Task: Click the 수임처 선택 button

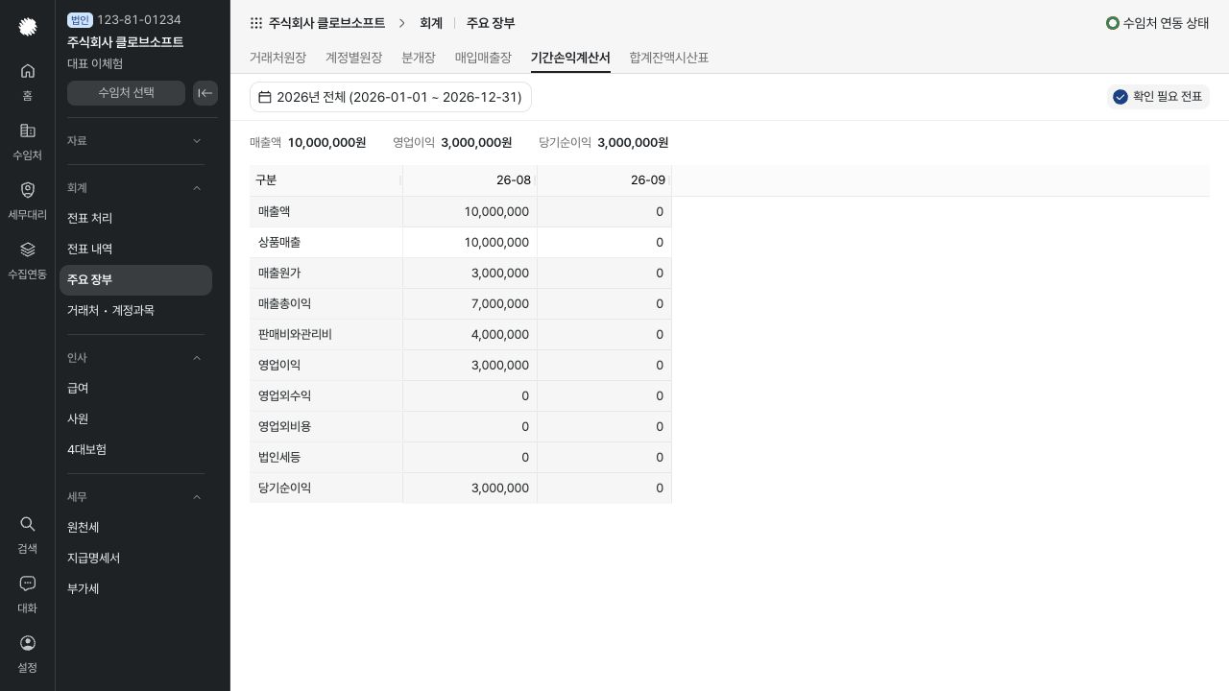Action: pyautogui.click(x=126, y=93)
